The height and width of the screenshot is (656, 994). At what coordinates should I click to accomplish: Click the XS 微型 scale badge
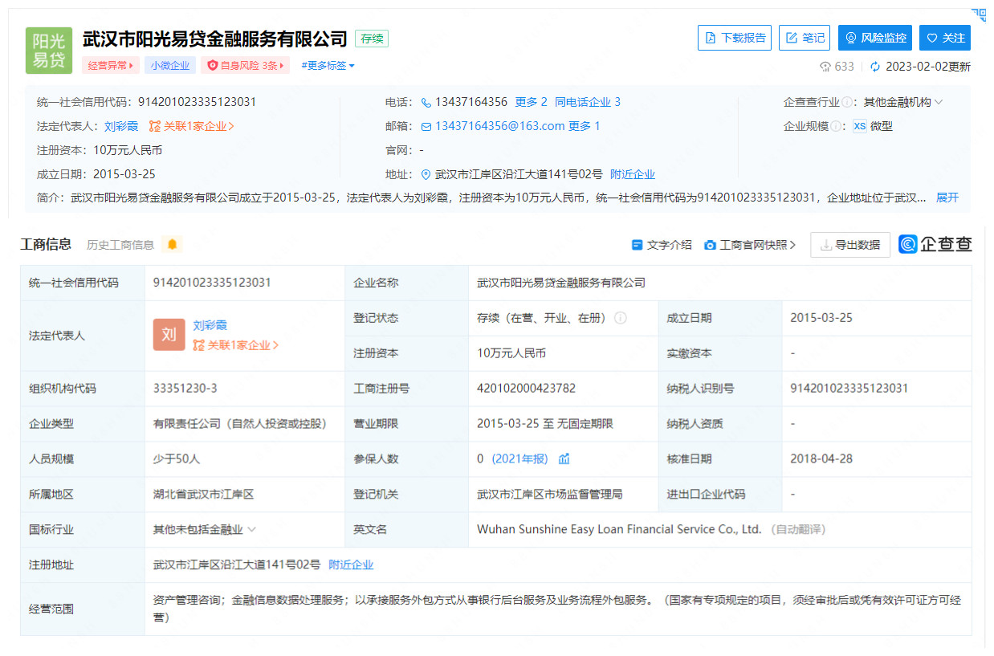(x=873, y=126)
